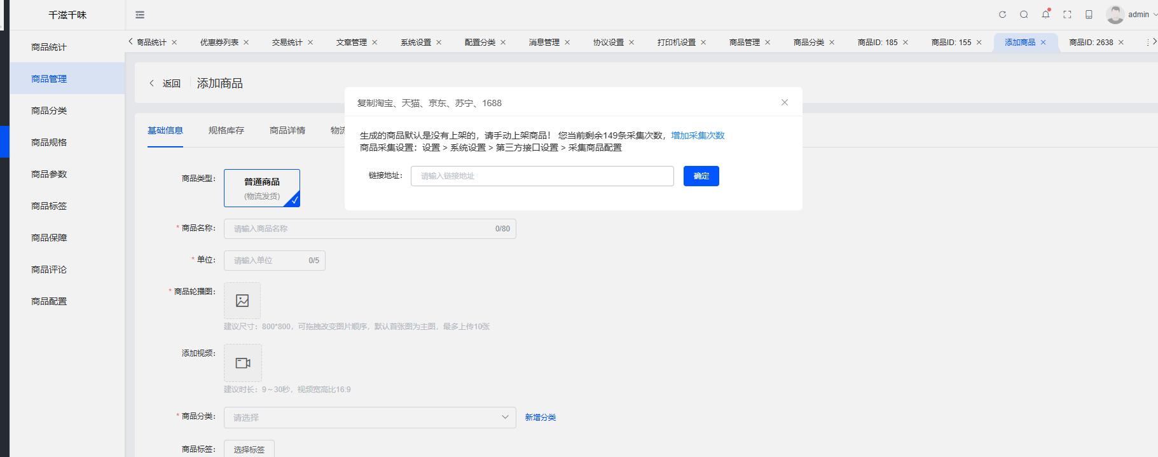
Task: Open notifications bell icon
Action: coord(1045,15)
